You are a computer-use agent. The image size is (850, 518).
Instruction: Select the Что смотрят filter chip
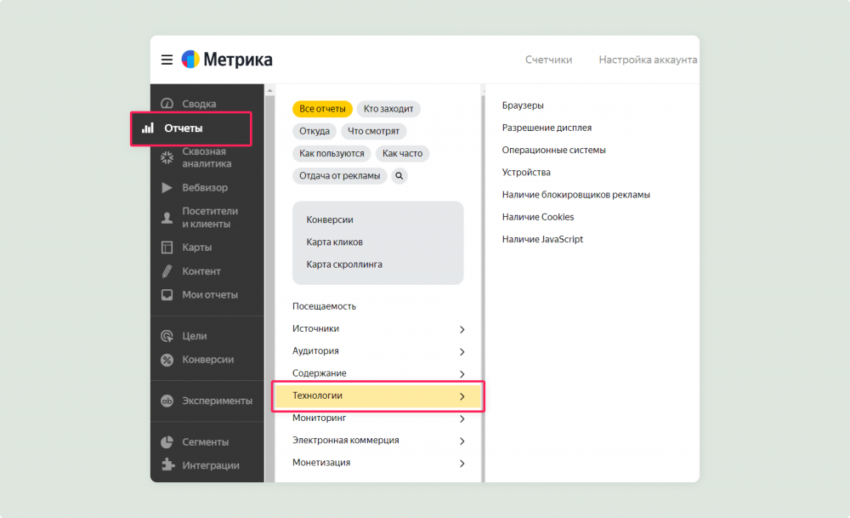pyautogui.click(x=373, y=131)
